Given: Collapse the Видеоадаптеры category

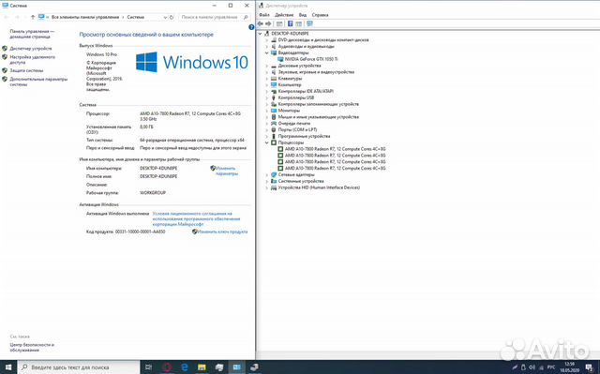Looking at the screenshot, I should [x=267, y=52].
